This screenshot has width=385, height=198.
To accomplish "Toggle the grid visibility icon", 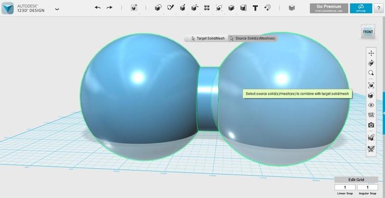I will (x=371, y=115).
